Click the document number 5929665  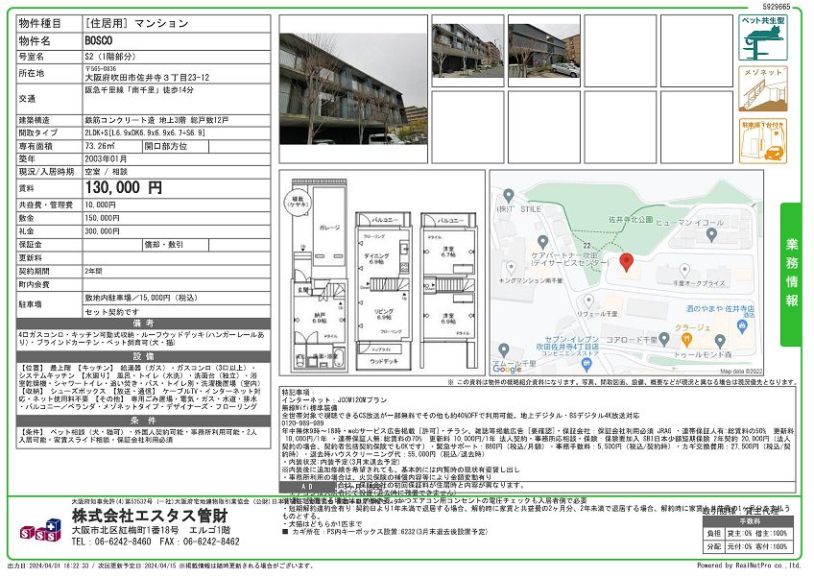[x=777, y=7]
